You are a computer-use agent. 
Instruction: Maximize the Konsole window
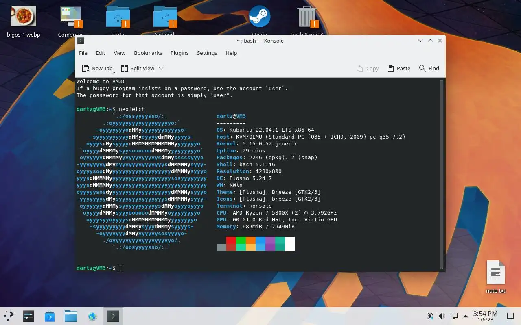(430, 41)
